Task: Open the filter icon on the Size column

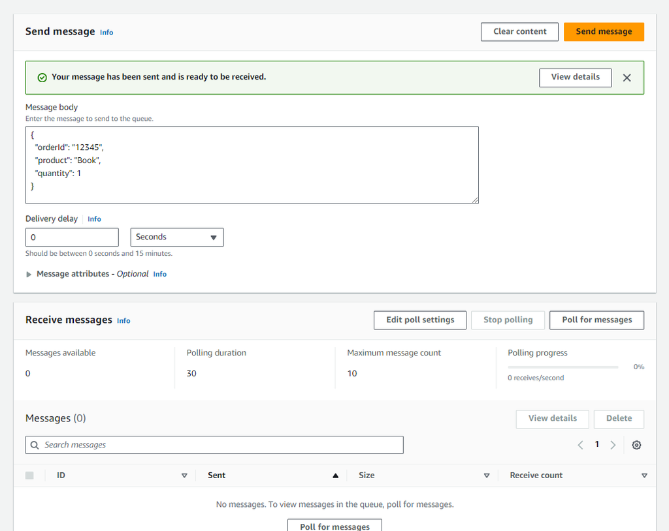Action: point(486,475)
